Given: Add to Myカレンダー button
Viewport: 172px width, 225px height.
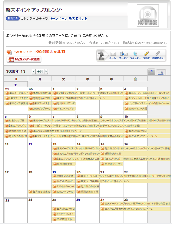Looking at the screenshot, I should [x=24, y=59].
